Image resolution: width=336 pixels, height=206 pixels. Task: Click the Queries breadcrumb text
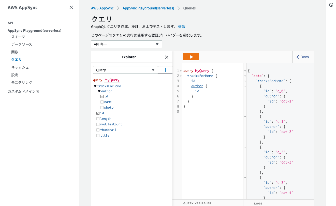189,8
